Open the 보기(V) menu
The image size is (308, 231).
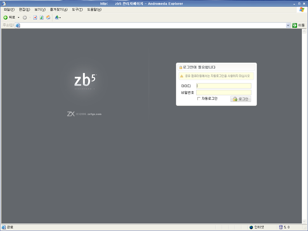(40, 10)
